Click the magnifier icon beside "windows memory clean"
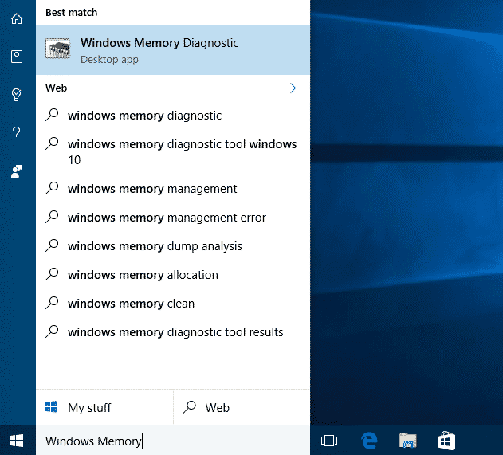The image size is (503, 455). click(52, 303)
